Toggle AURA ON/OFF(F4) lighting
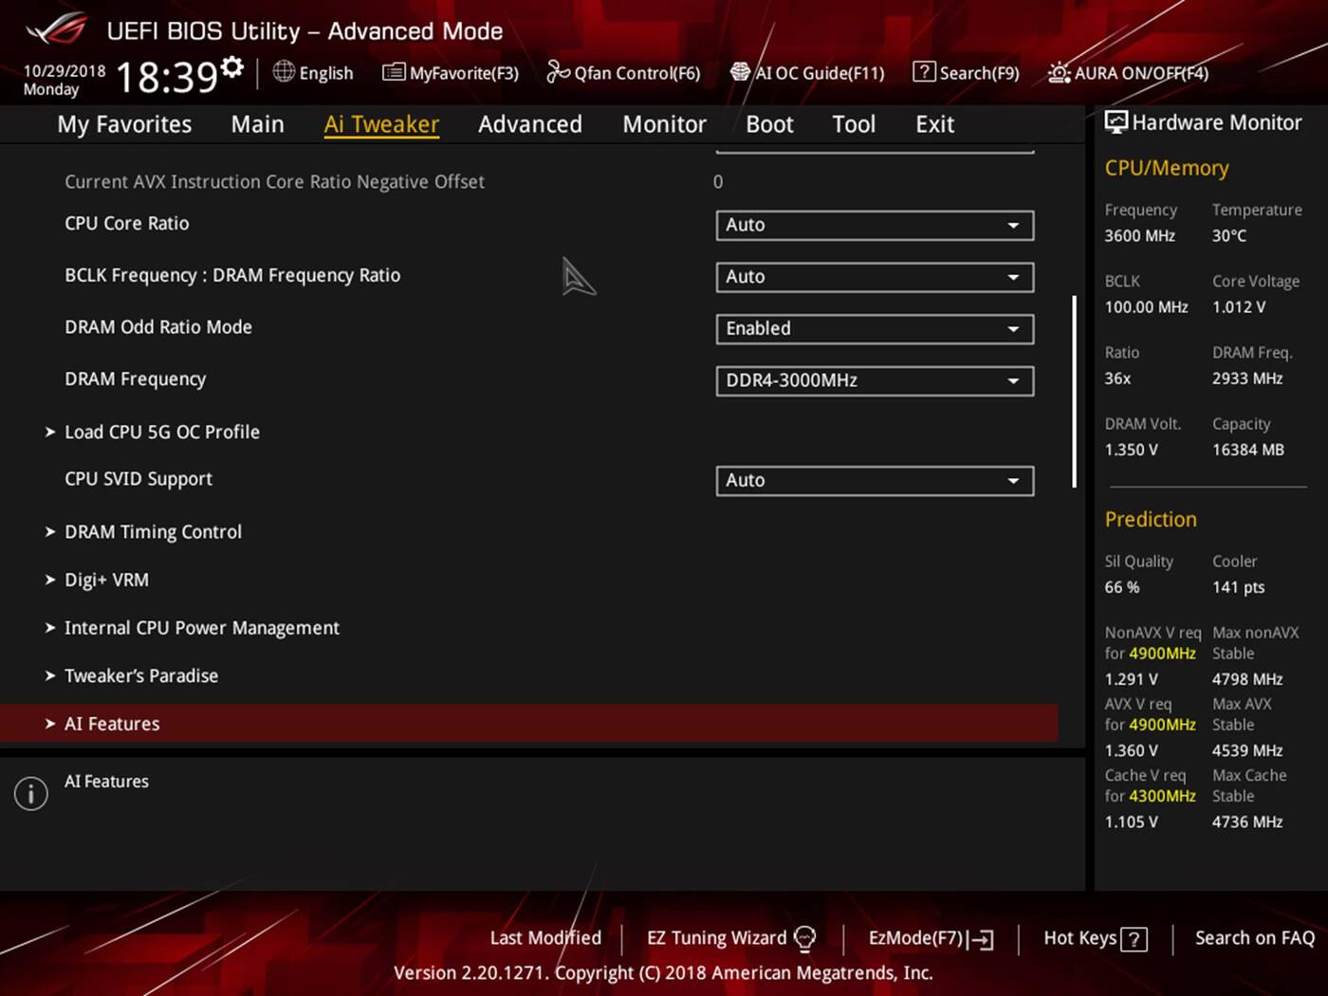 (x=1059, y=73)
